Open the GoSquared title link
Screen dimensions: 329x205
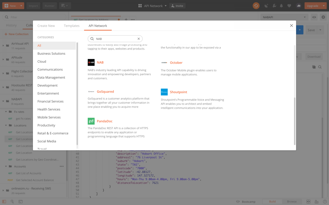tap(105, 92)
